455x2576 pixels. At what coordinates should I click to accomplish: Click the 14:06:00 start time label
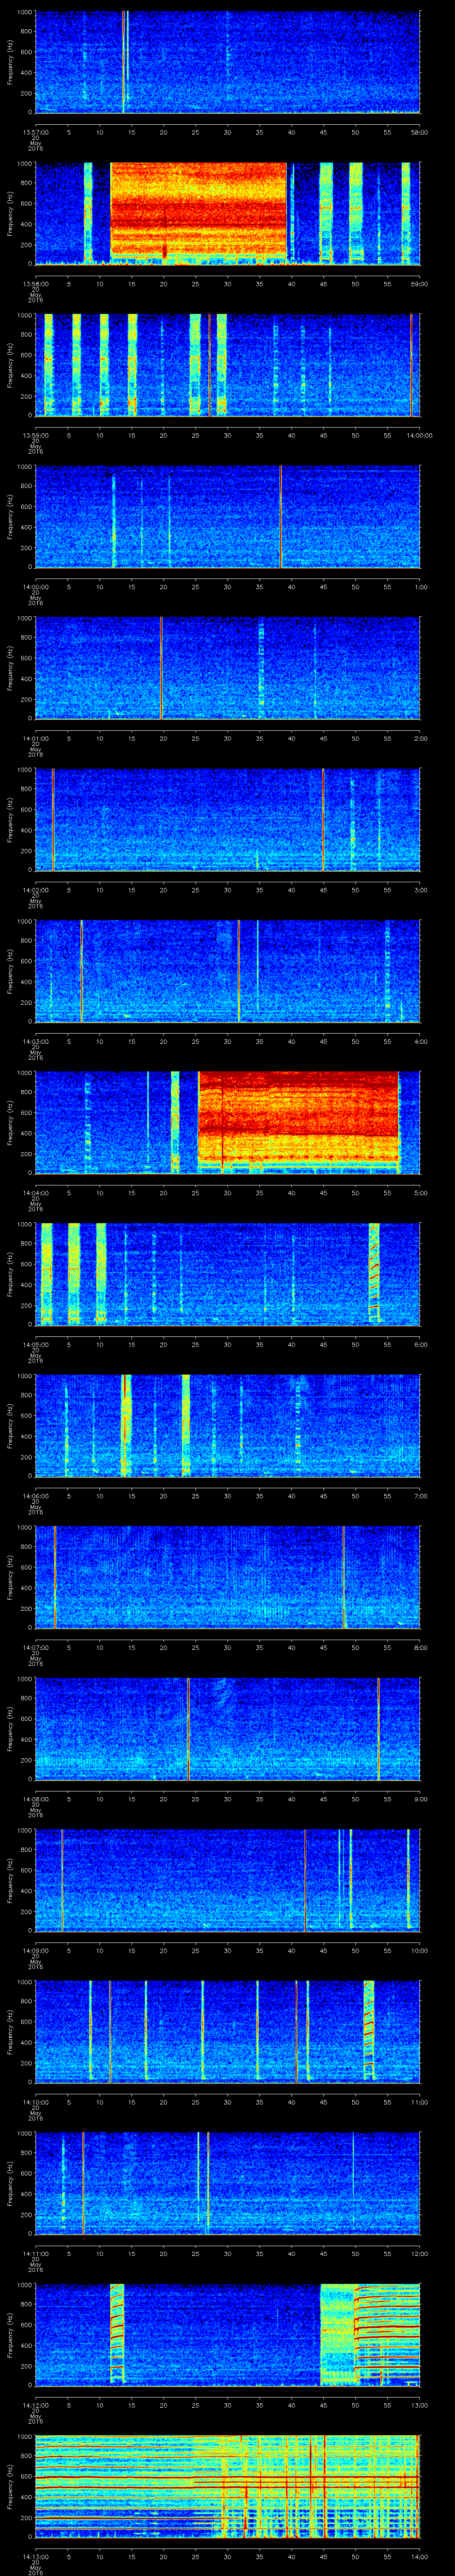tap(35, 1496)
